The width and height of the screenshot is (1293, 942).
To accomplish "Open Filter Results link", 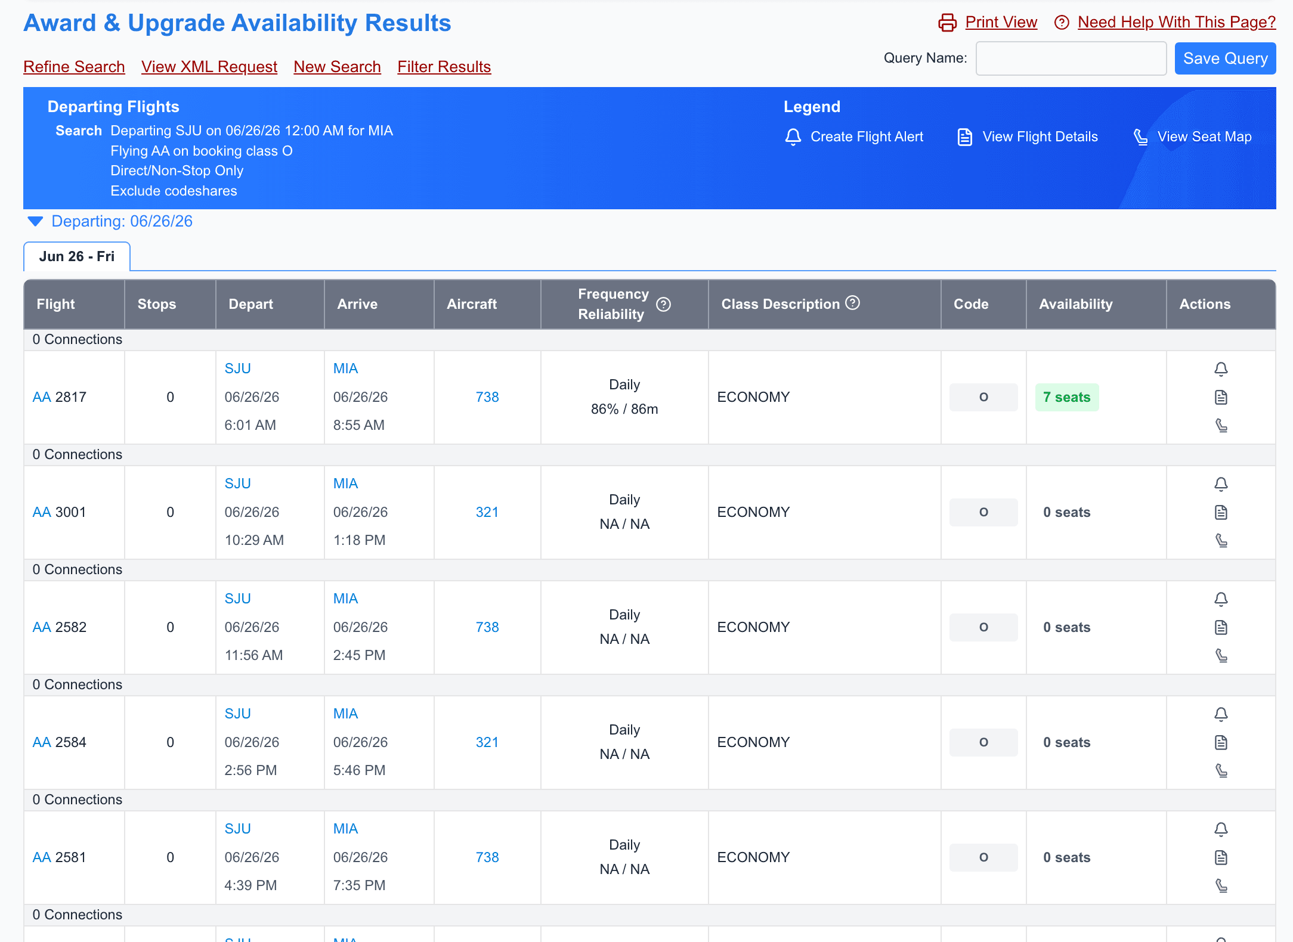I will [444, 67].
